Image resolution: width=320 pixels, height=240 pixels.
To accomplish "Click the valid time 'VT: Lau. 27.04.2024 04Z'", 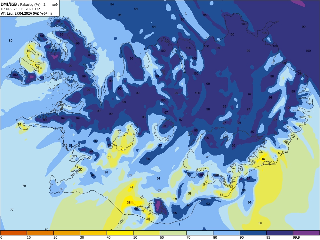I will [x=20, y=13].
